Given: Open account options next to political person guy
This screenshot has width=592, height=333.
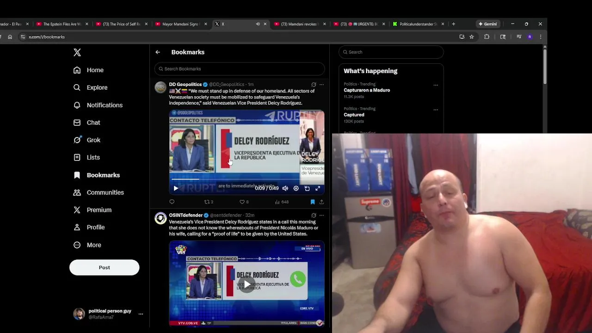Looking at the screenshot, I should (x=141, y=314).
